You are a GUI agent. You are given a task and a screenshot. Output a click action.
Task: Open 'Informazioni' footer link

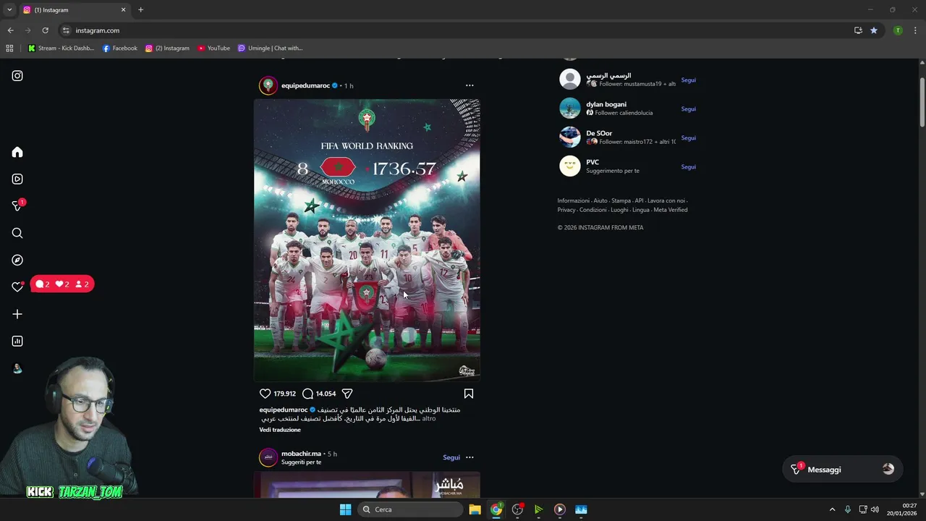point(573,200)
